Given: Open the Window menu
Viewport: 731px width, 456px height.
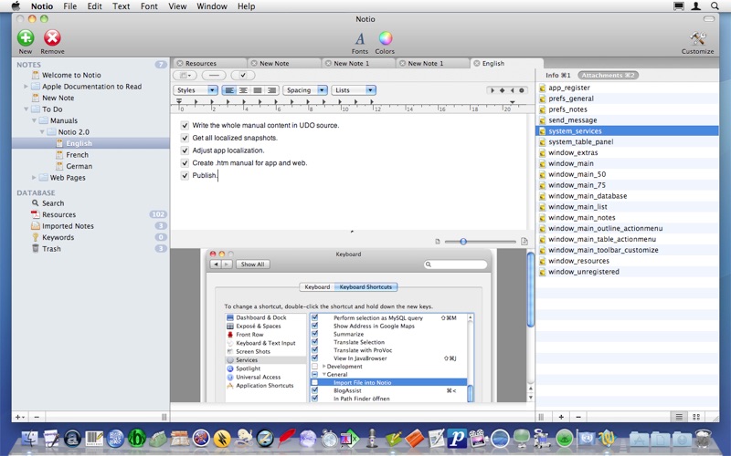Looking at the screenshot, I should (212, 6).
